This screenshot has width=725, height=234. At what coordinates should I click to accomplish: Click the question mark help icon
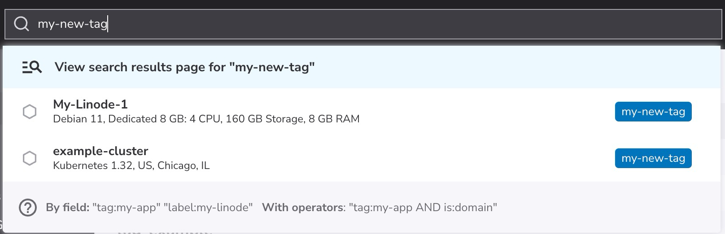pyautogui.click(x=28, y=208)
